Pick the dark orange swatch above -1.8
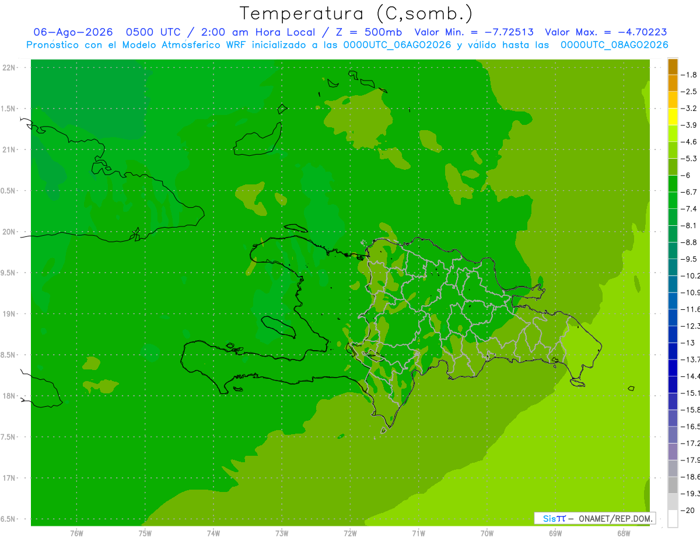 (x=673, y=67)
